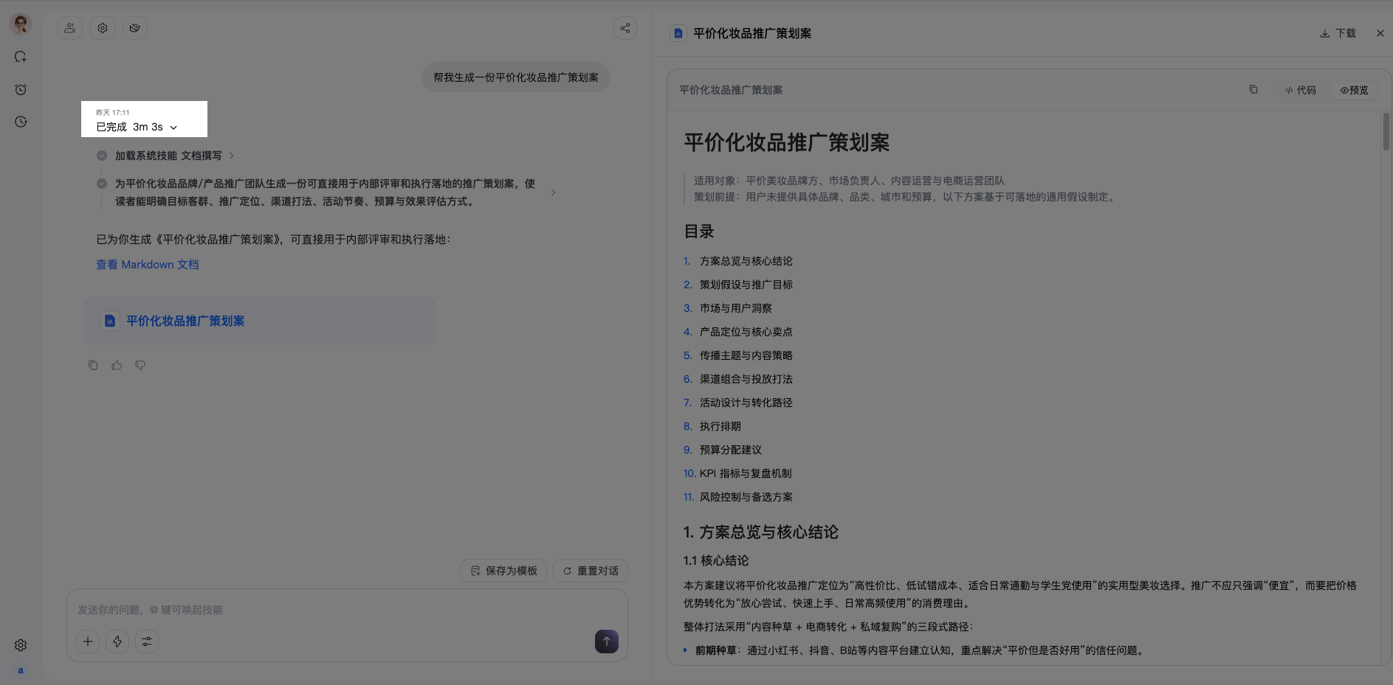1393x685 pixels.
Task: Expand the 已完成 3m 3s dropdown
Action: pos(137,127)
